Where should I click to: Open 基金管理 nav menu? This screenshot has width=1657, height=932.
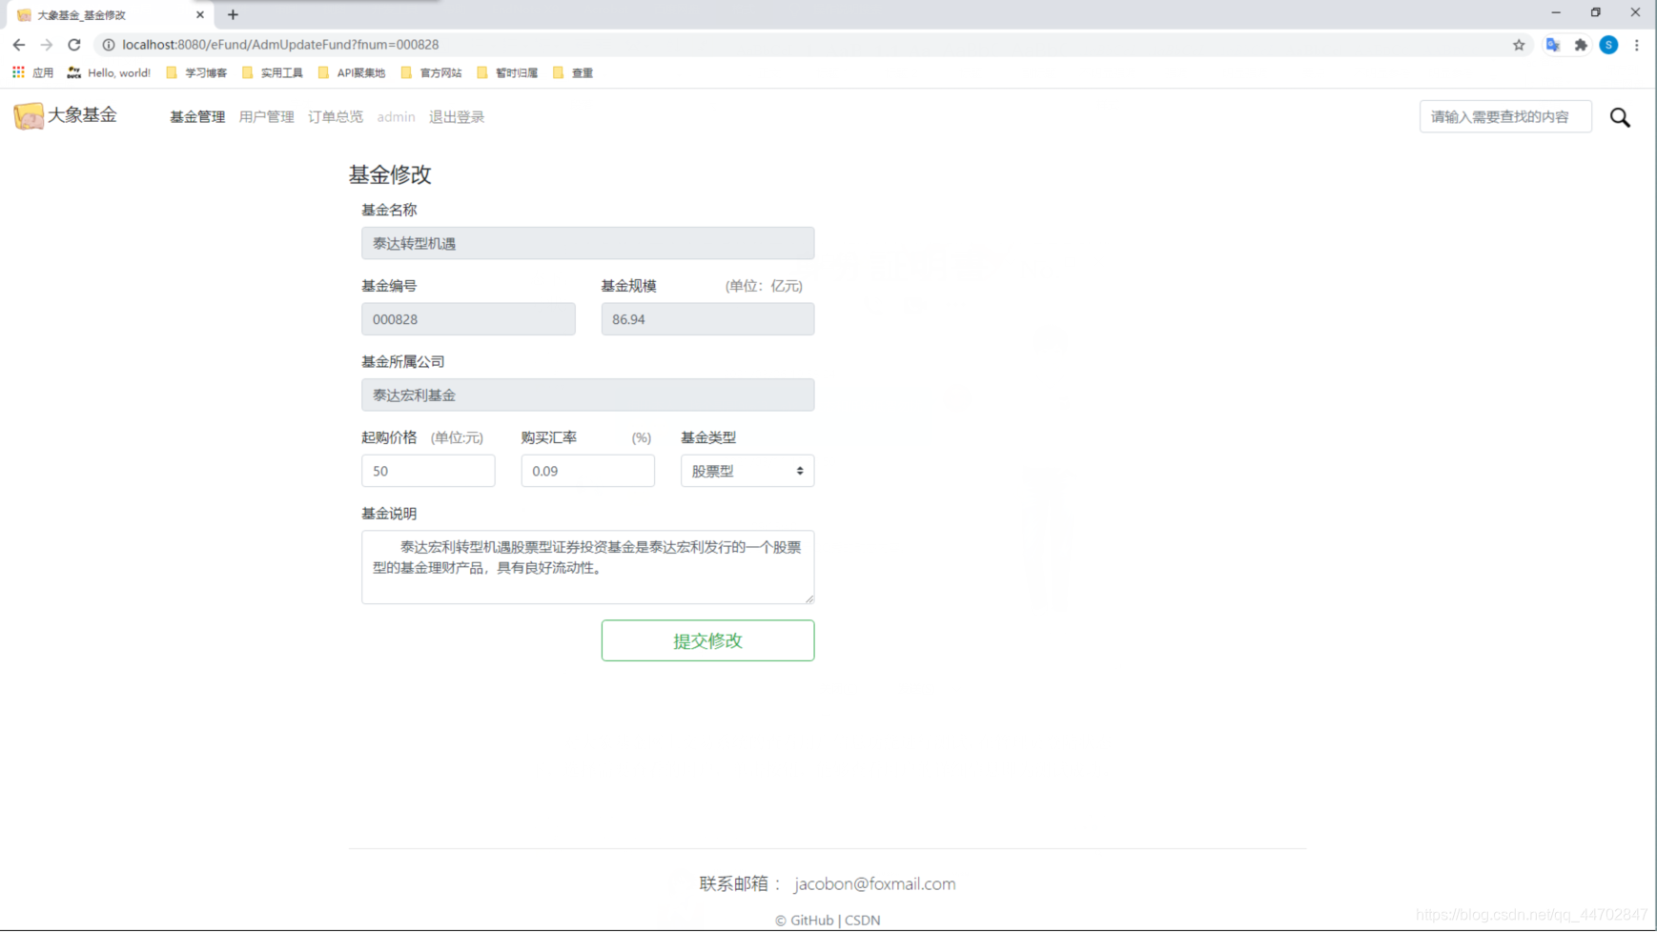click(x=197, y=116)
